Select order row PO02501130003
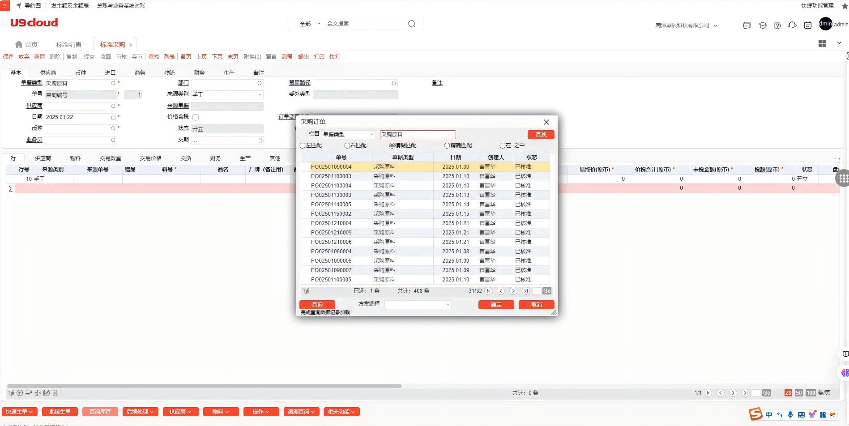849x426 pixels. pyautogui.click(x=331, y=195)
